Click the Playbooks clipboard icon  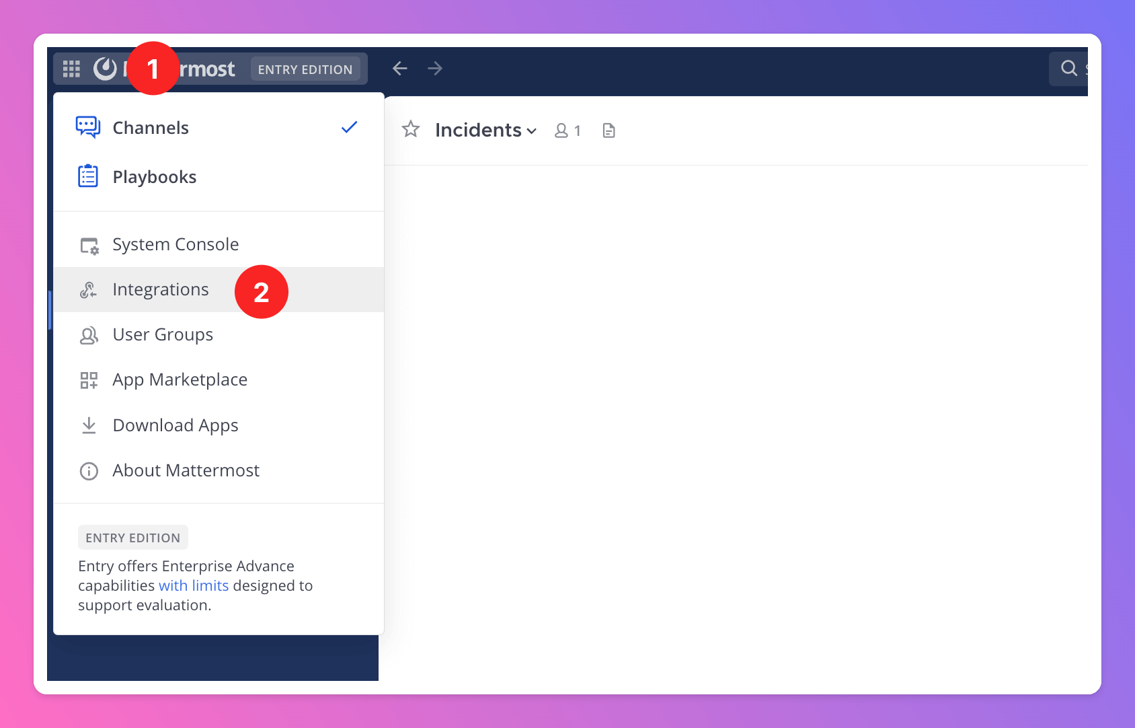(x=88, y=176)
